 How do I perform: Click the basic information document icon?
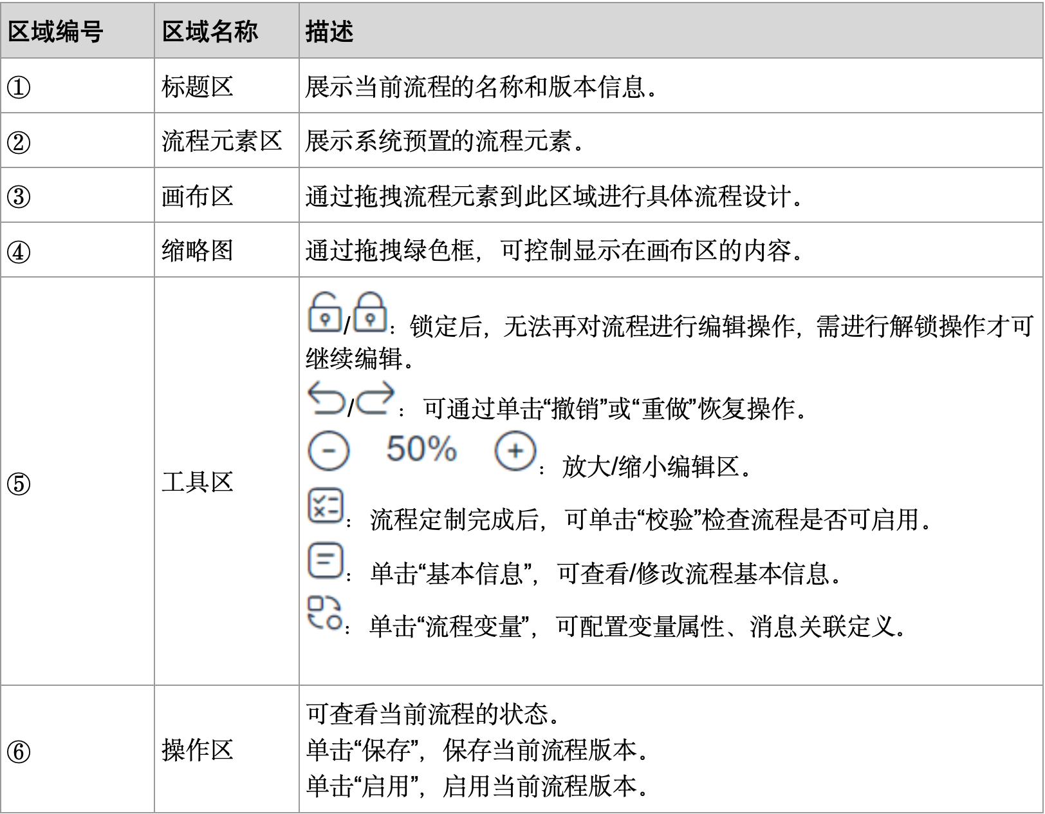[x=326, y=560]
